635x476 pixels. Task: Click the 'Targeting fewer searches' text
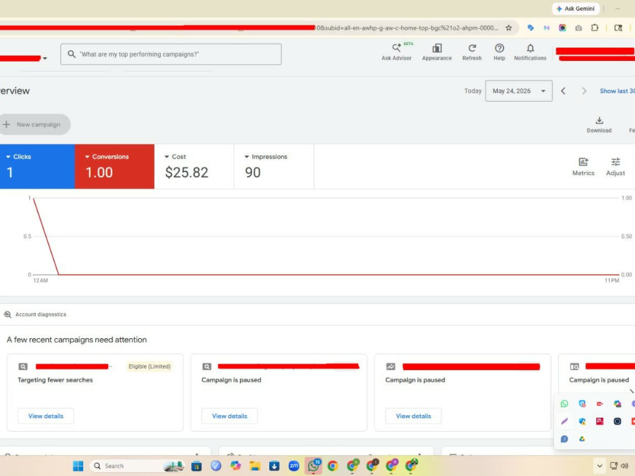[x=55, y=380]
